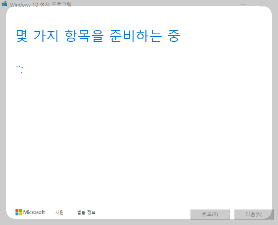Viewport: 278px width, 225px height.
Task: Click the Windows 10 setup title bar icon
Action: coord(5,4)
